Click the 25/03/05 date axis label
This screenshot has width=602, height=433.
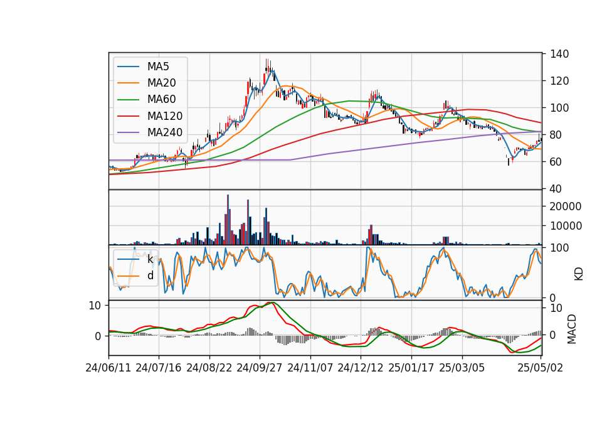click(462, 368)
